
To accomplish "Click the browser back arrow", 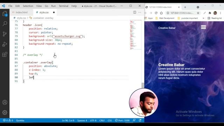I will tap(146, 13).
